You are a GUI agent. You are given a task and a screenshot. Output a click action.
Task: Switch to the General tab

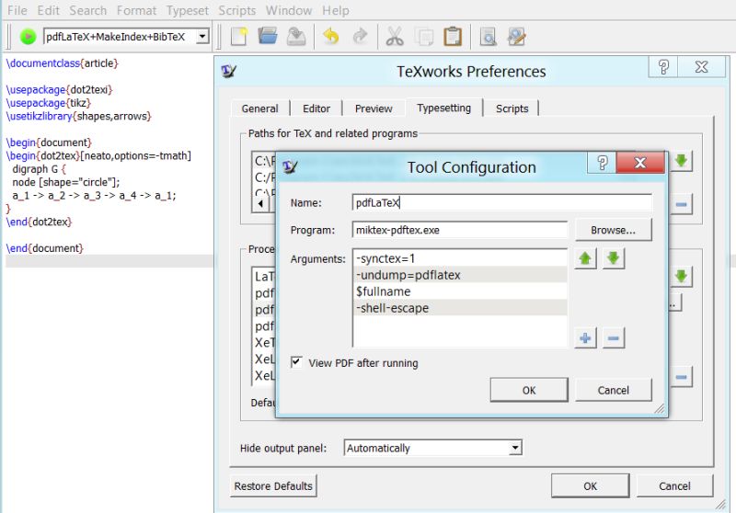(x=260, y=108)
